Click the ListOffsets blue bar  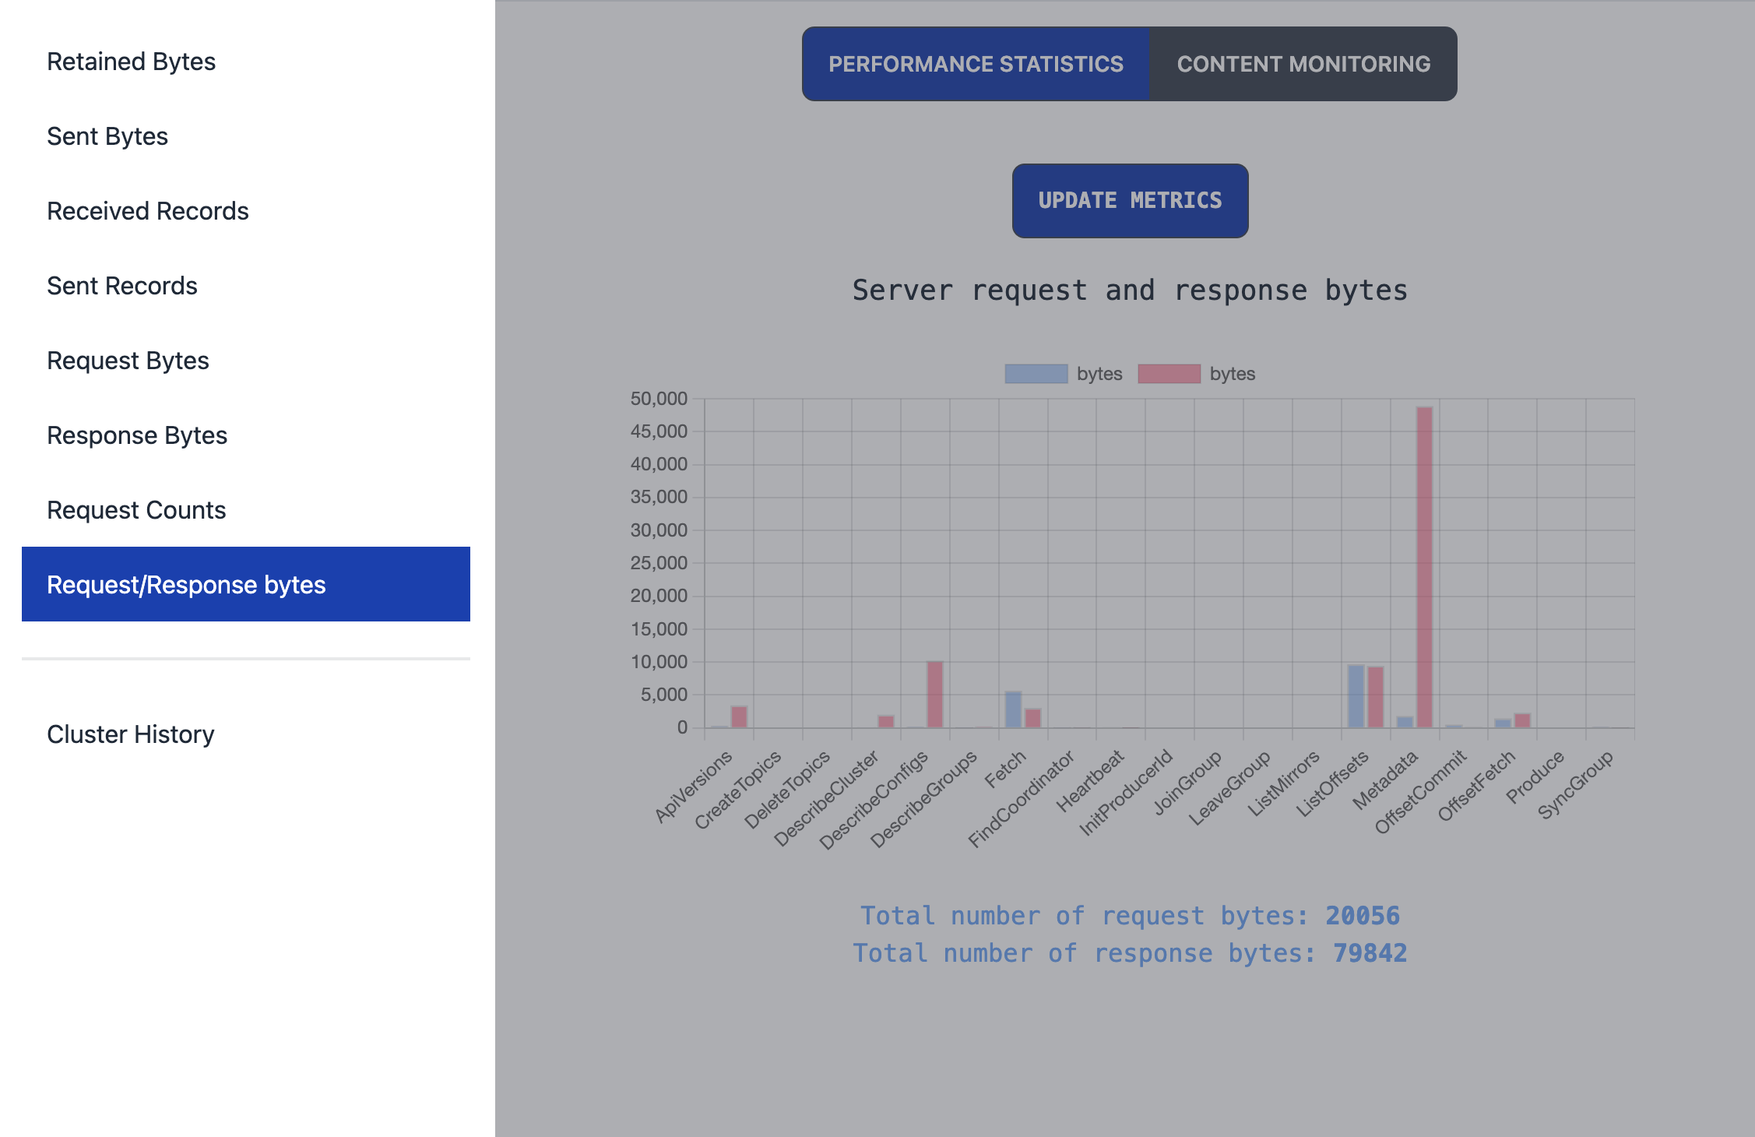tap(1356, 696)
